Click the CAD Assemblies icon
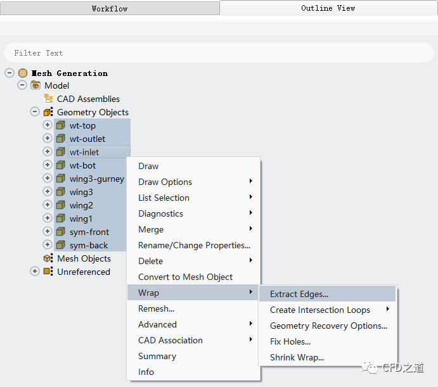Screen dimensions: 438x387 click(48, 99)
